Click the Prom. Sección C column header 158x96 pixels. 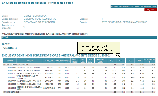point(150,60)
